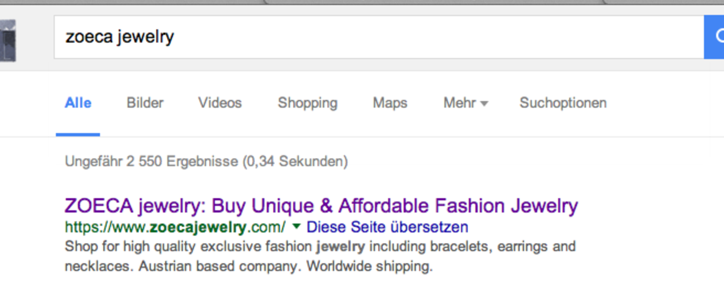Click the blue search button
724x303 pixels.
[715, 37]
